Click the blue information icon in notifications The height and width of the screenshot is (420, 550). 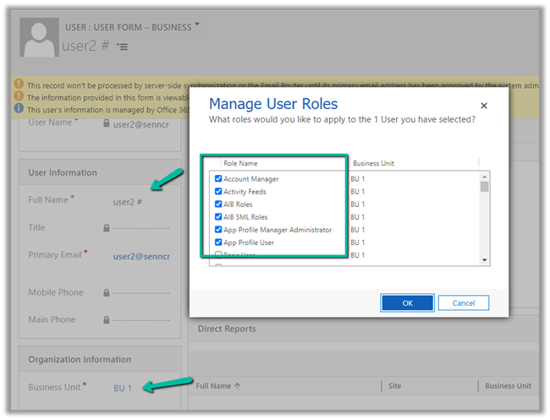click(x=18, y=109)
